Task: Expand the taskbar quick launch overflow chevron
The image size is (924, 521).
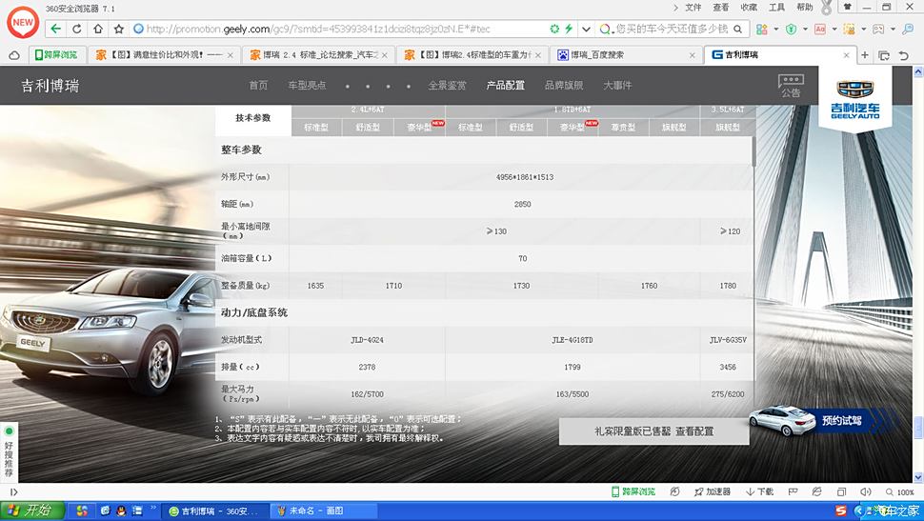Action: click(x=153, y=508)
